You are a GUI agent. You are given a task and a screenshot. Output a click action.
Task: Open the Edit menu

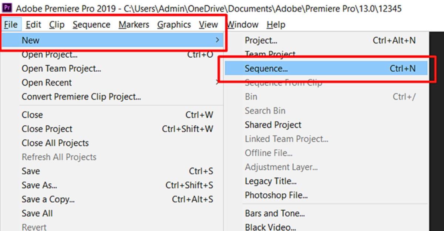[x=33, y=25]
